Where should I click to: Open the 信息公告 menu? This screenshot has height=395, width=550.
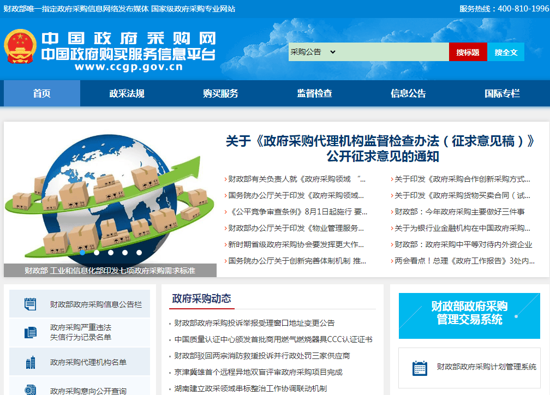point(408,93)
